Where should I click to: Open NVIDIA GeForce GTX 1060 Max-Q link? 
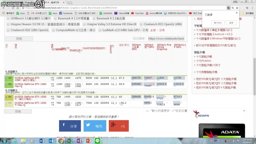tap(30, 85)
